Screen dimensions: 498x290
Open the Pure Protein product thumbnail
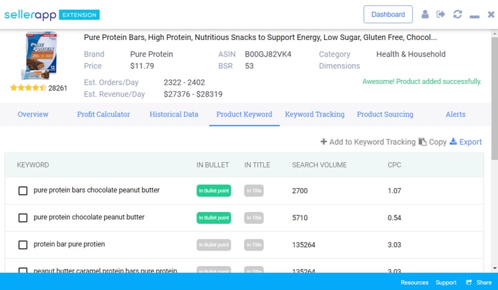(x=39, y=55)
